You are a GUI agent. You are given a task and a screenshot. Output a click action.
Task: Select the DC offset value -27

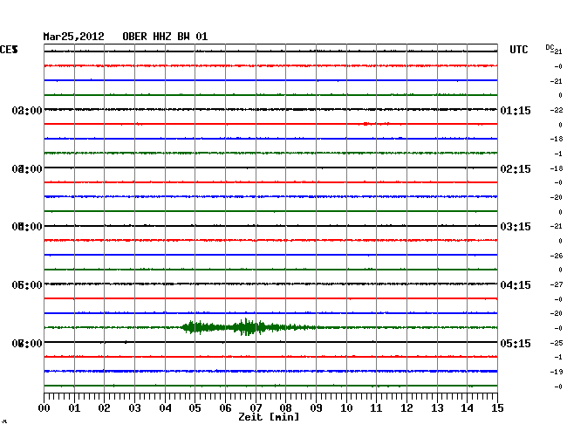coord(557,285)
